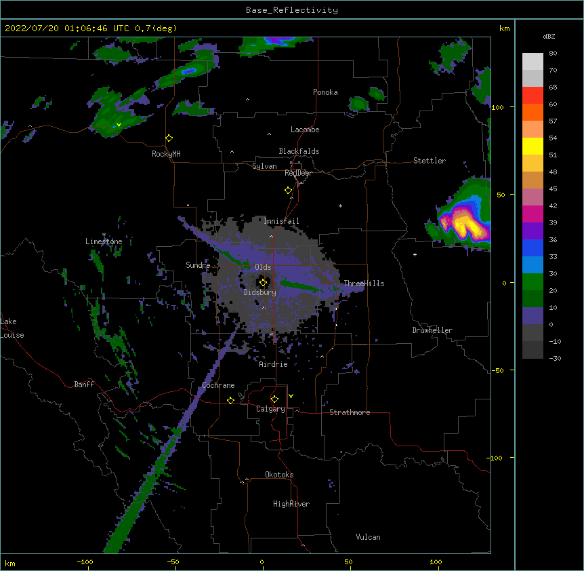This screenshot has height=571, width=584.
Task: Select the ThreeHills label
Action: click(x=364, y=283)
